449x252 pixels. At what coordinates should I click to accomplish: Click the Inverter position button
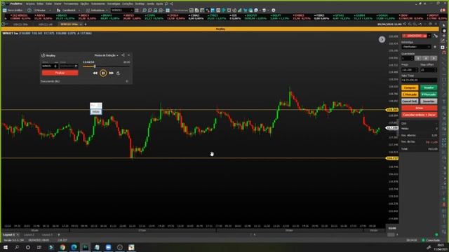click(x=429, y=101)
